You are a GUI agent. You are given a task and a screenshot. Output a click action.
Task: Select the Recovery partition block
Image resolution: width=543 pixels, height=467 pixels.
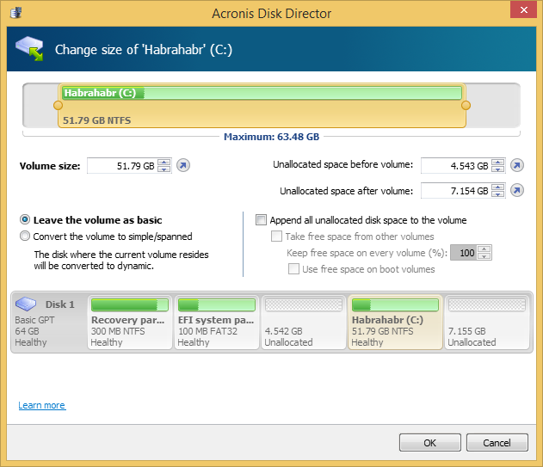(130, 323)
